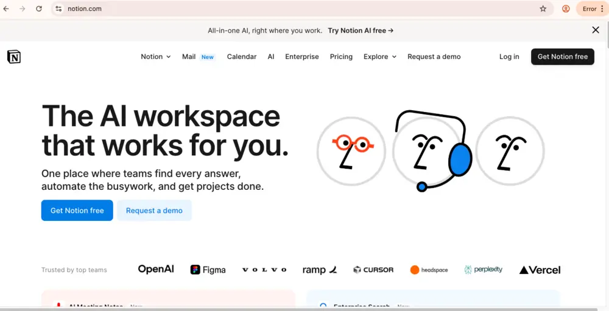Click 'Trusted by top teams' text
This screenshot has width=609, height=311.
click(74, 270)
